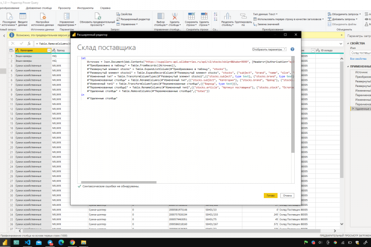Click Обновить предварительный просмотр icon
The image size is (371, 247).
[97, 16]
